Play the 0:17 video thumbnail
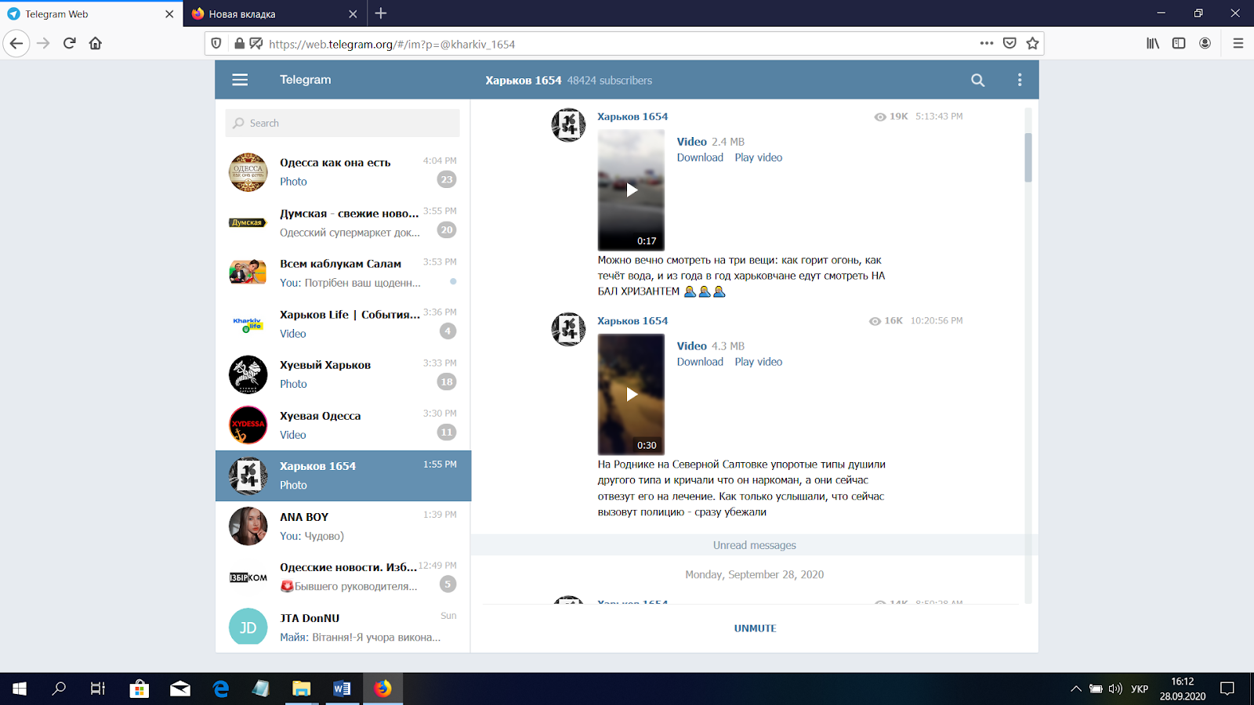Screen dimensions: 1254x705 coord(631,190)
